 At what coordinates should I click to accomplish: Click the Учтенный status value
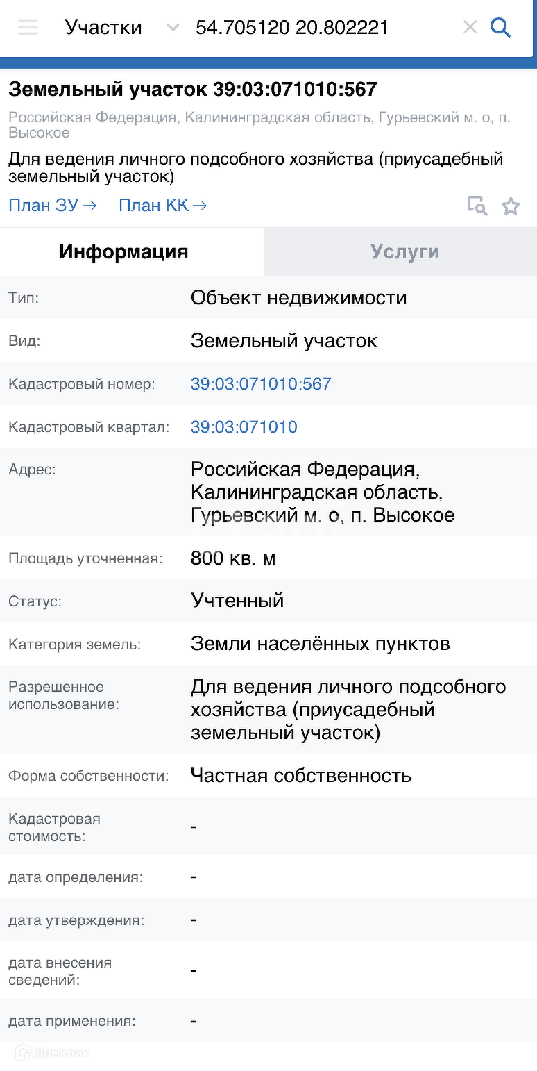(237, 601)
